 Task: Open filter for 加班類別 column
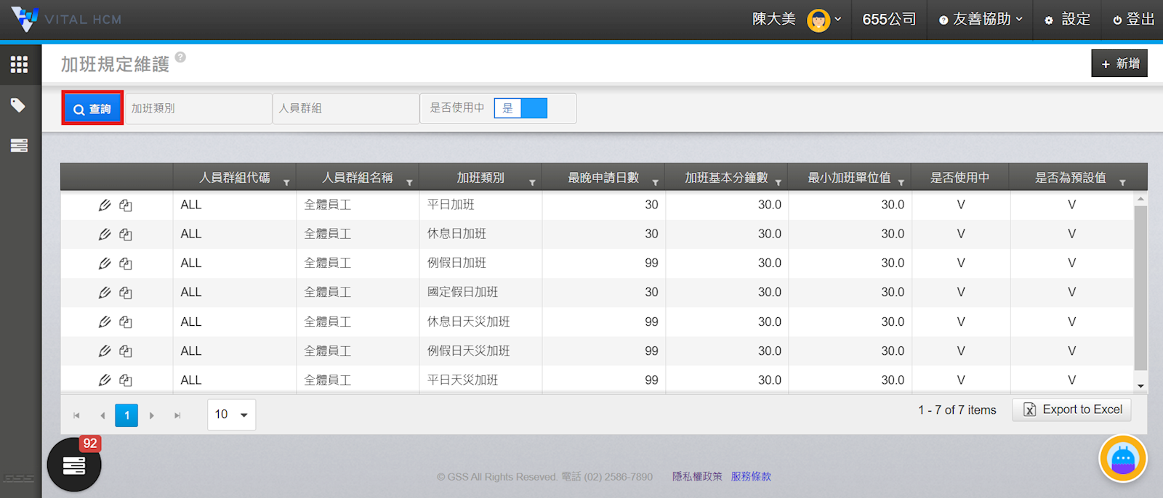coord(532,182)
